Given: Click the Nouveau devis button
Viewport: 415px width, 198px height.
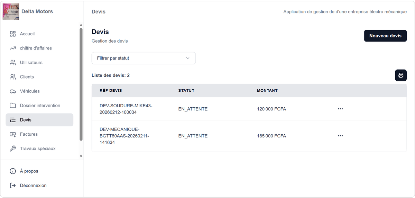Looking at the screenshot, I should click(385, 36).
